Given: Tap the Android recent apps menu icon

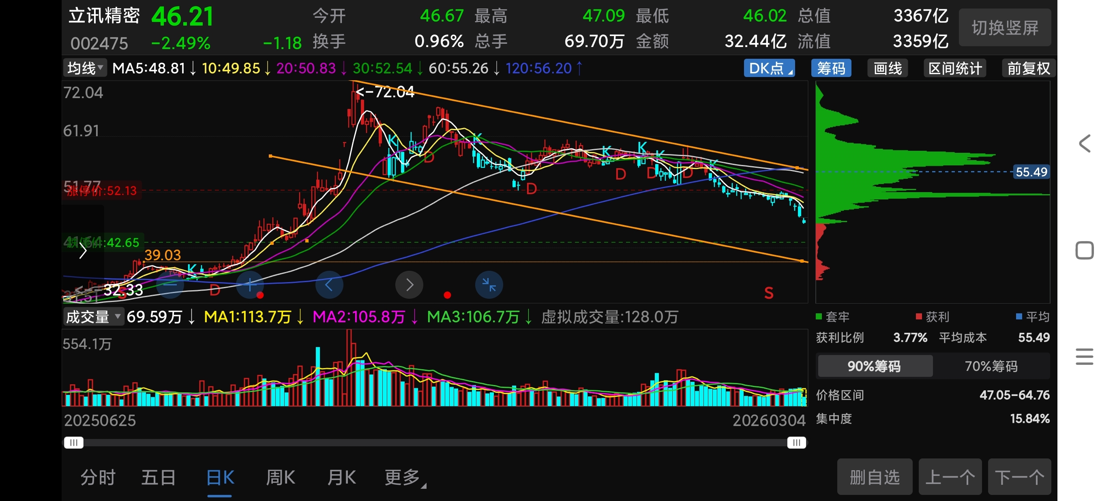Looking at the screenshot, I should pos(1084,357).
